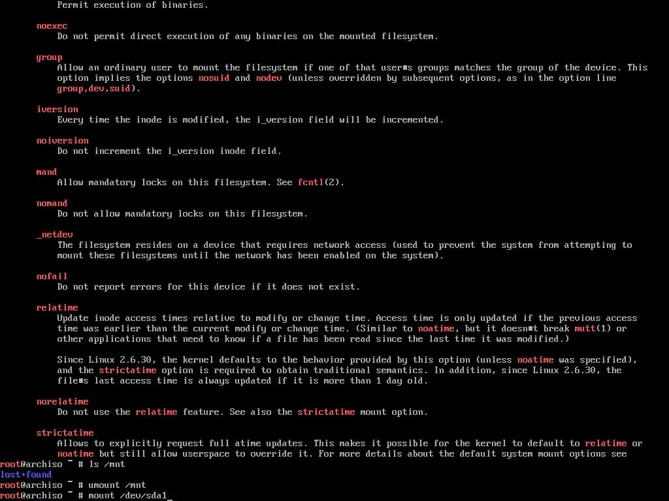Click the cursor after 'mount /dev/sda1'

coord(170,496)
